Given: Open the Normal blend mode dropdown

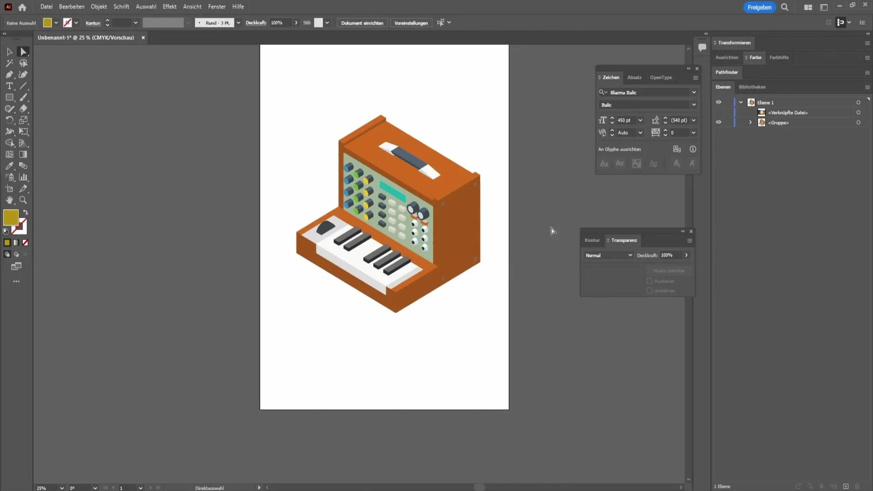Looking at the screenshot, I should click(608, 256).
